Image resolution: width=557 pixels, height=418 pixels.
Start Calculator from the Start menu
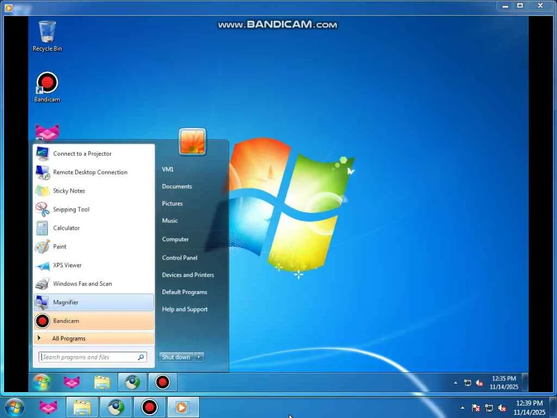click(x=94, y=228)
